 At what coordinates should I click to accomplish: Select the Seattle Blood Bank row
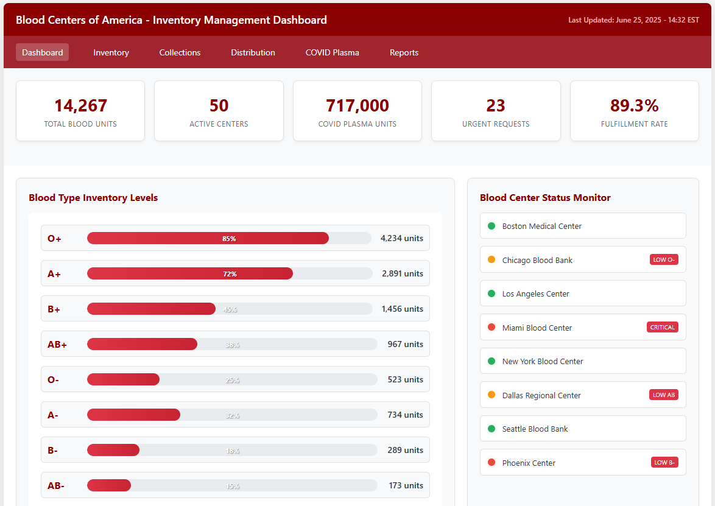coord(582,429)
